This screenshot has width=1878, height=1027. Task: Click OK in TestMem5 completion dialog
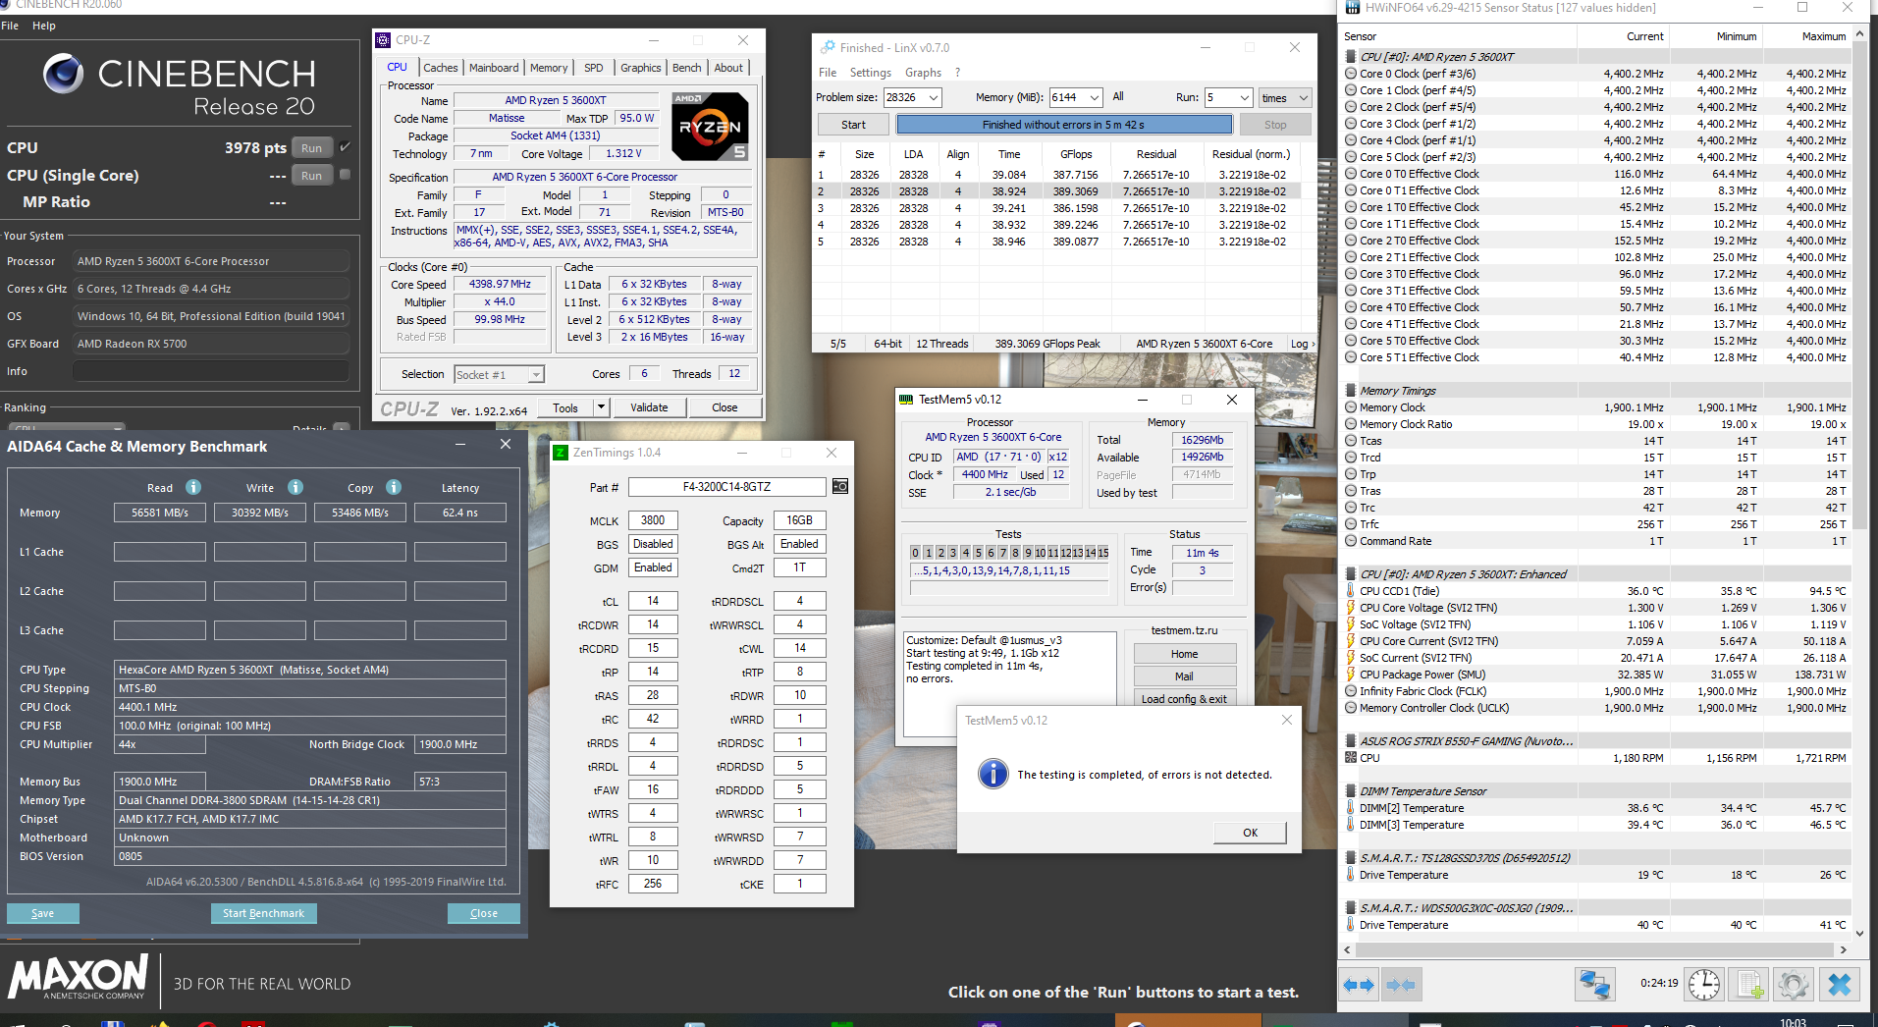tap(1250, 833)
